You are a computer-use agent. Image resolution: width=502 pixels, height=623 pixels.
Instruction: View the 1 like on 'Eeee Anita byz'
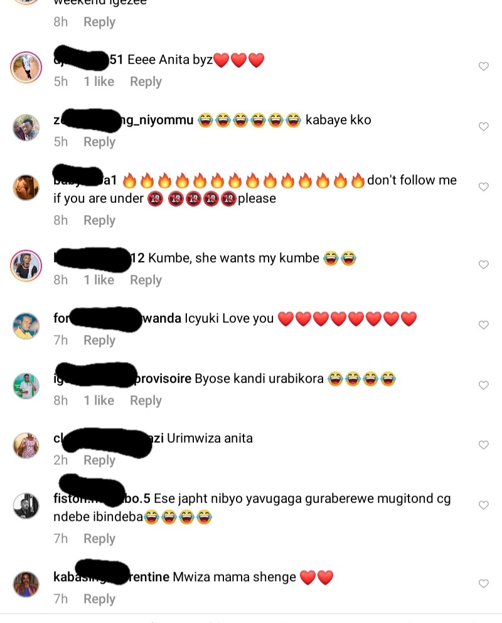click(x=99, y=82)
